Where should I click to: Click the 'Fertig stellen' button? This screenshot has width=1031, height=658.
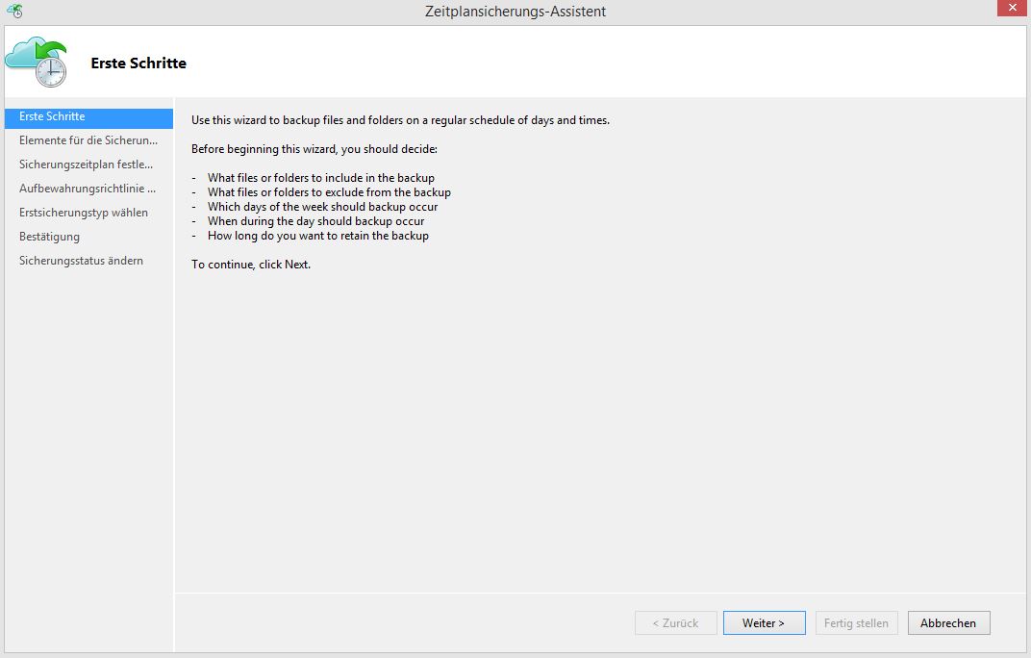[856, 623]
